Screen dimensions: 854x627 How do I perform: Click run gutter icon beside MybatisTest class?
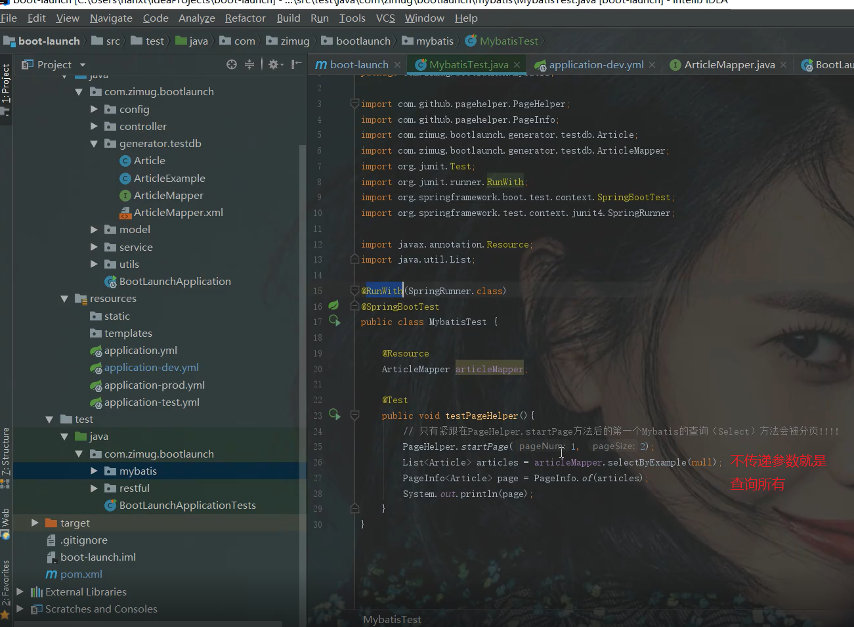(335, 321)
